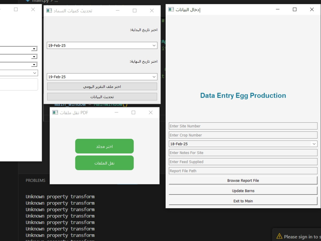Minimize the إدخال البيانات window
Screen dimensions: 321x241
(x=278, y=9)
